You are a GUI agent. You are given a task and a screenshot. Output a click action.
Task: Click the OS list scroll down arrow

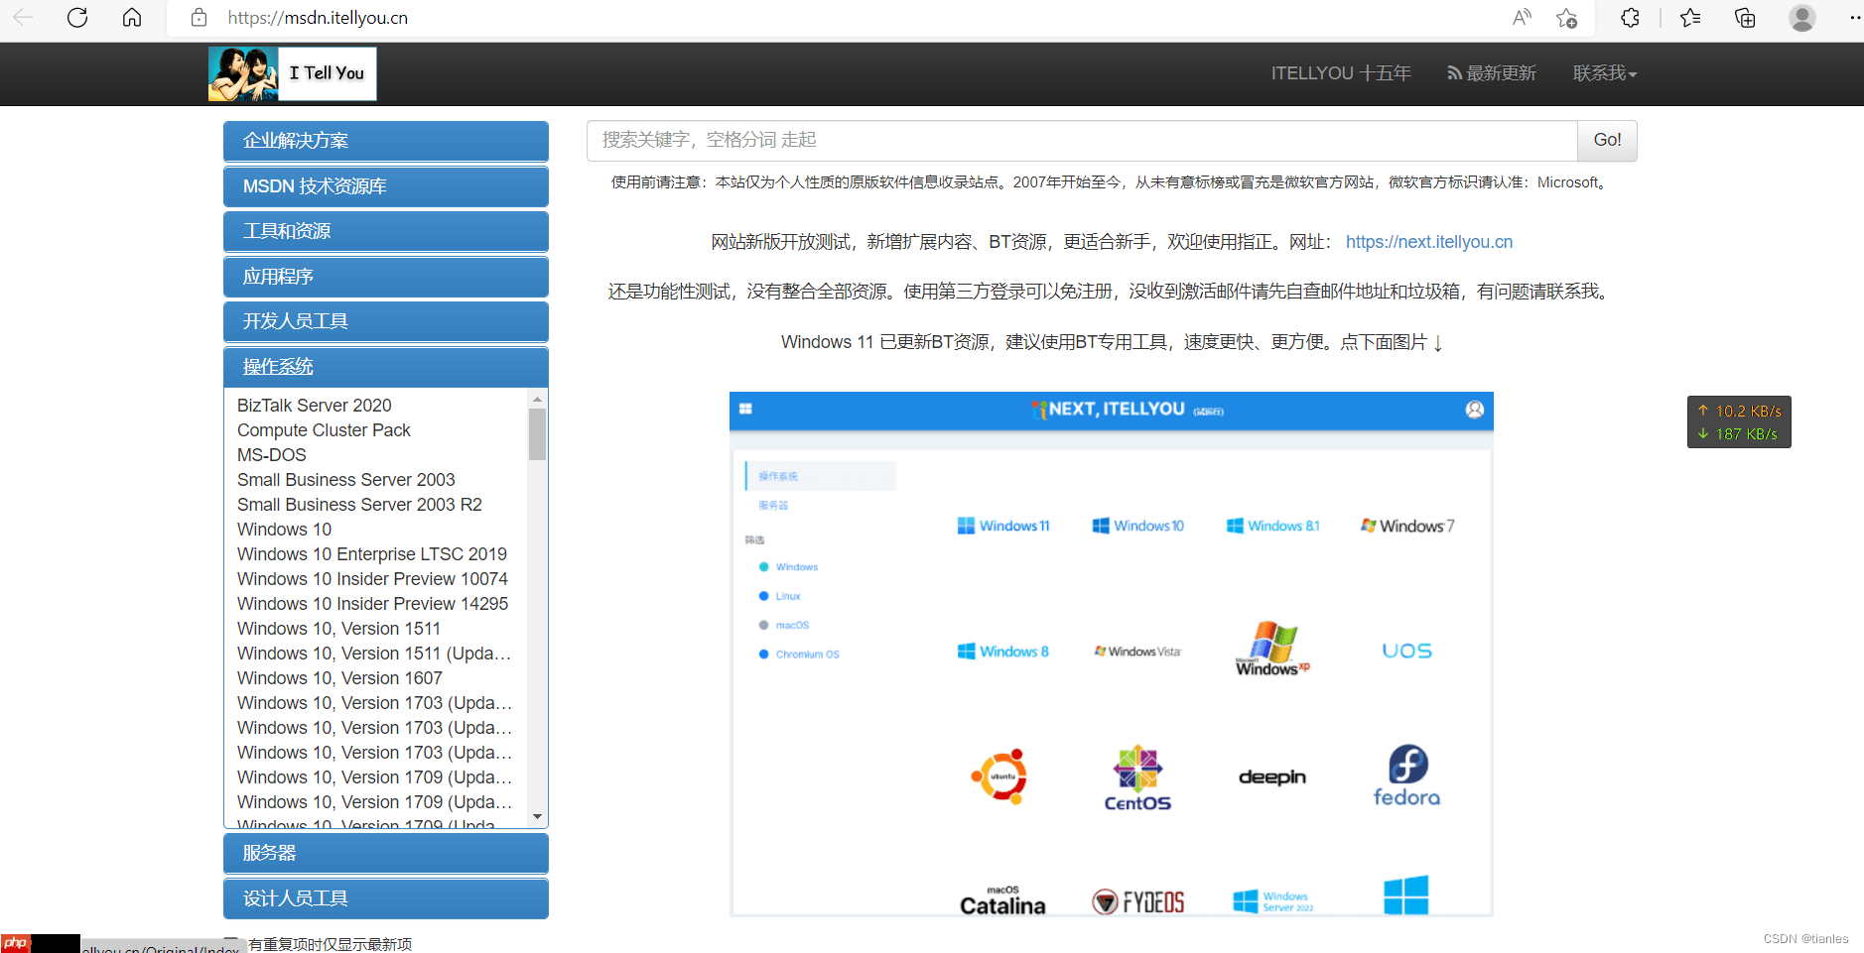[537, 817]
